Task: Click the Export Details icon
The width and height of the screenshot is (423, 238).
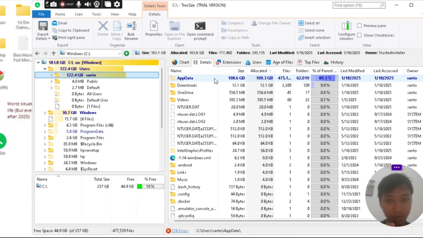Action: point(43,26)
